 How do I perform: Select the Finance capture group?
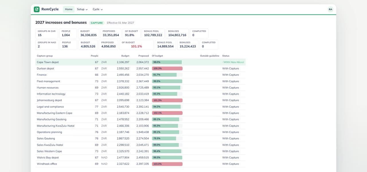[140, 75]
